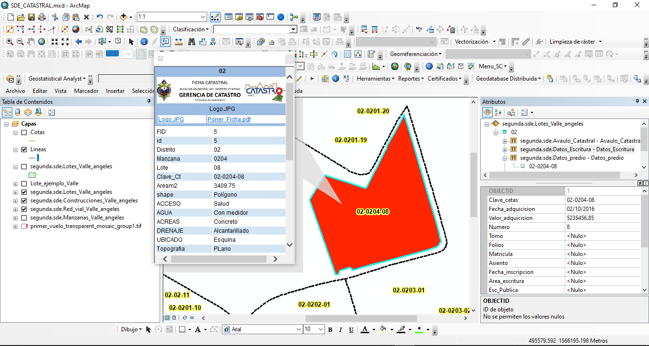Select the Fecha_adquicision value 02/10/2016

[602, 209]
